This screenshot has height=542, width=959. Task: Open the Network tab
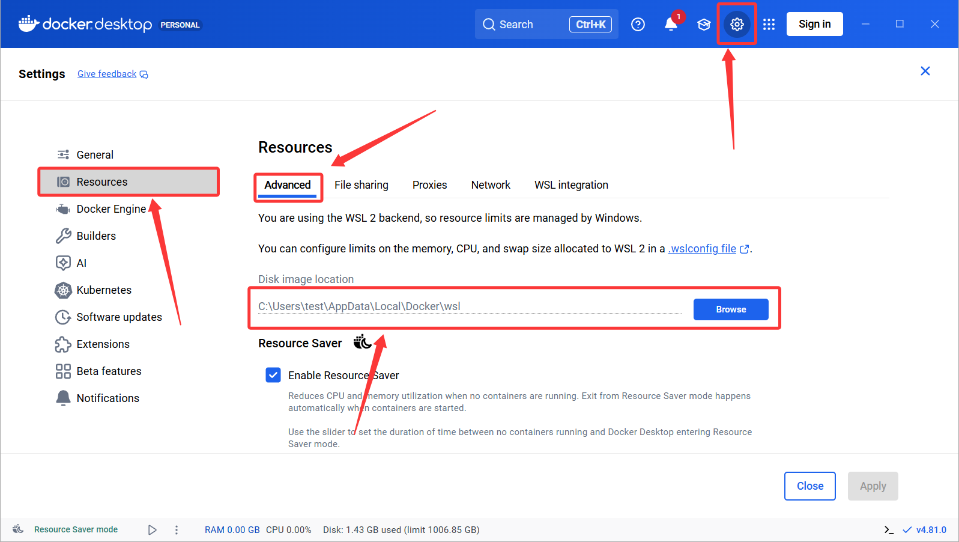[491, 185]
